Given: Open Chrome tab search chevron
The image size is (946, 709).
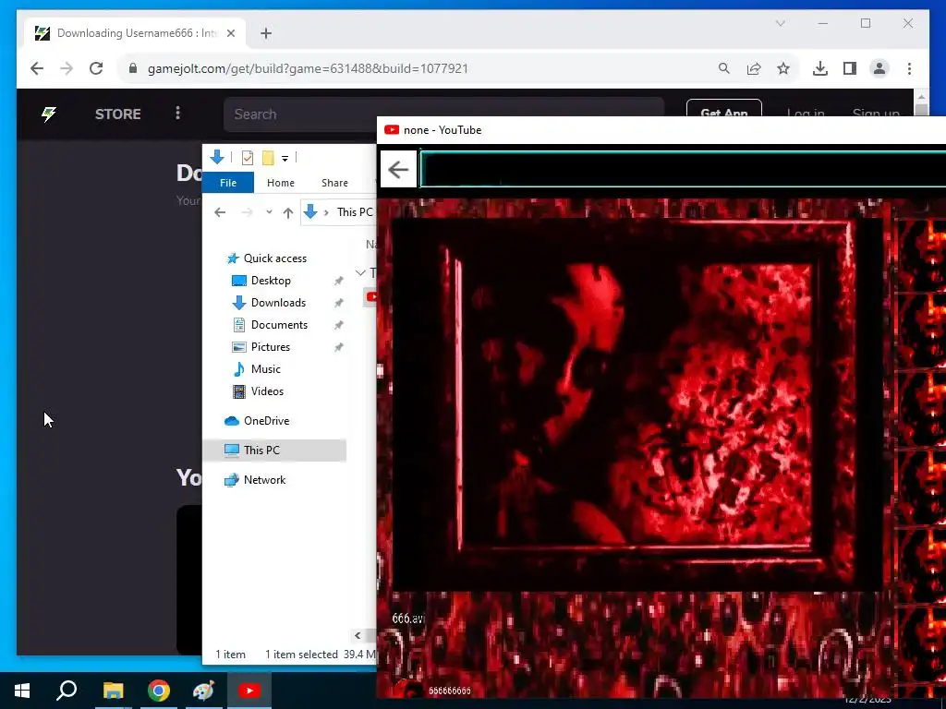Looking at the screenshot, I should pos(780,23).
